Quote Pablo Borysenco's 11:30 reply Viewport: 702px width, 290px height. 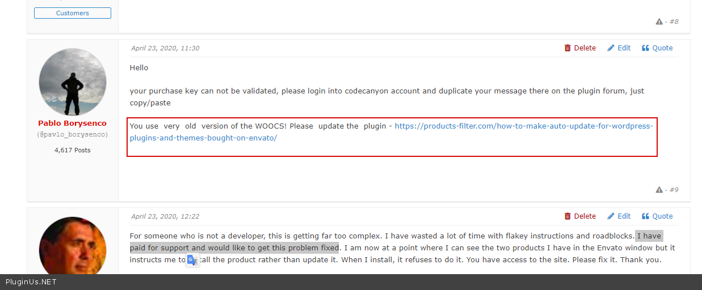pyautogui.click(x=657, y=48)
